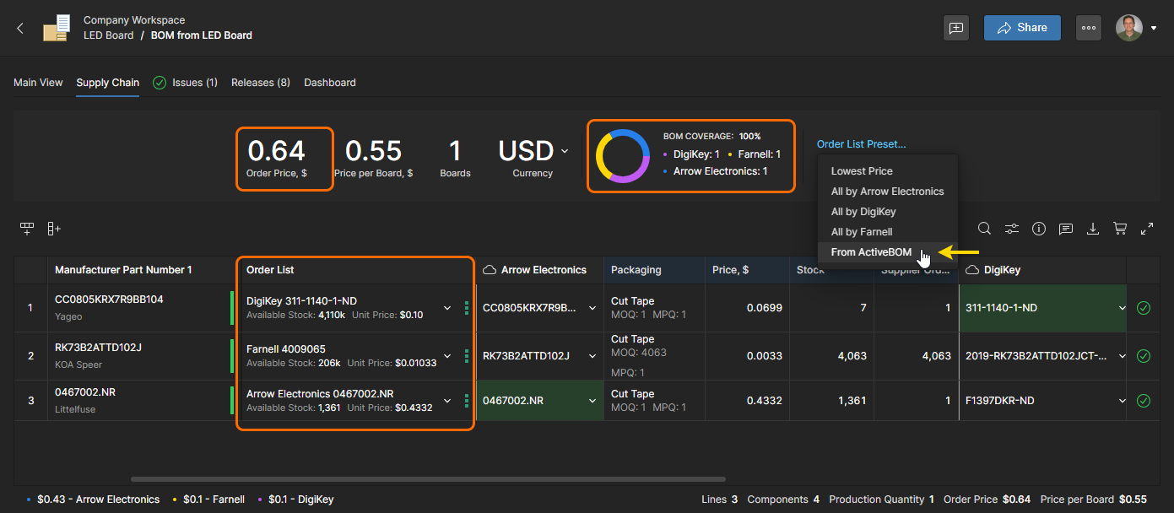Open the Order List Preset link
The width and height of the screenshot is (1174, 513).
tap(861, 144)
